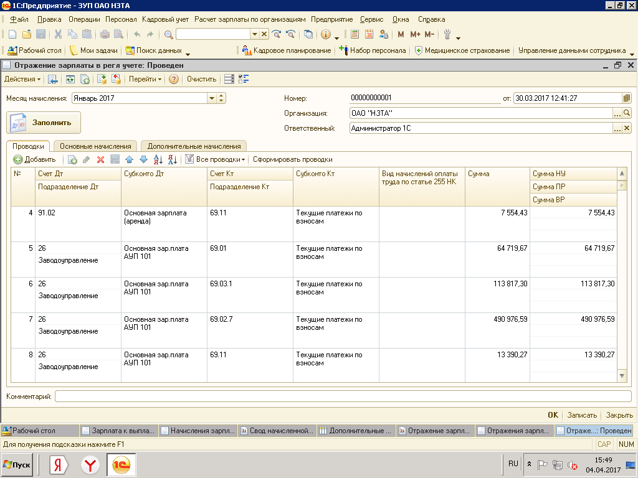
Task: Open the Файл menu
Action: click(x=19, y=19)
